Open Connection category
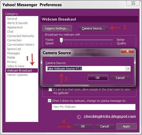The image size is (142, 135). tap(14, 40)
